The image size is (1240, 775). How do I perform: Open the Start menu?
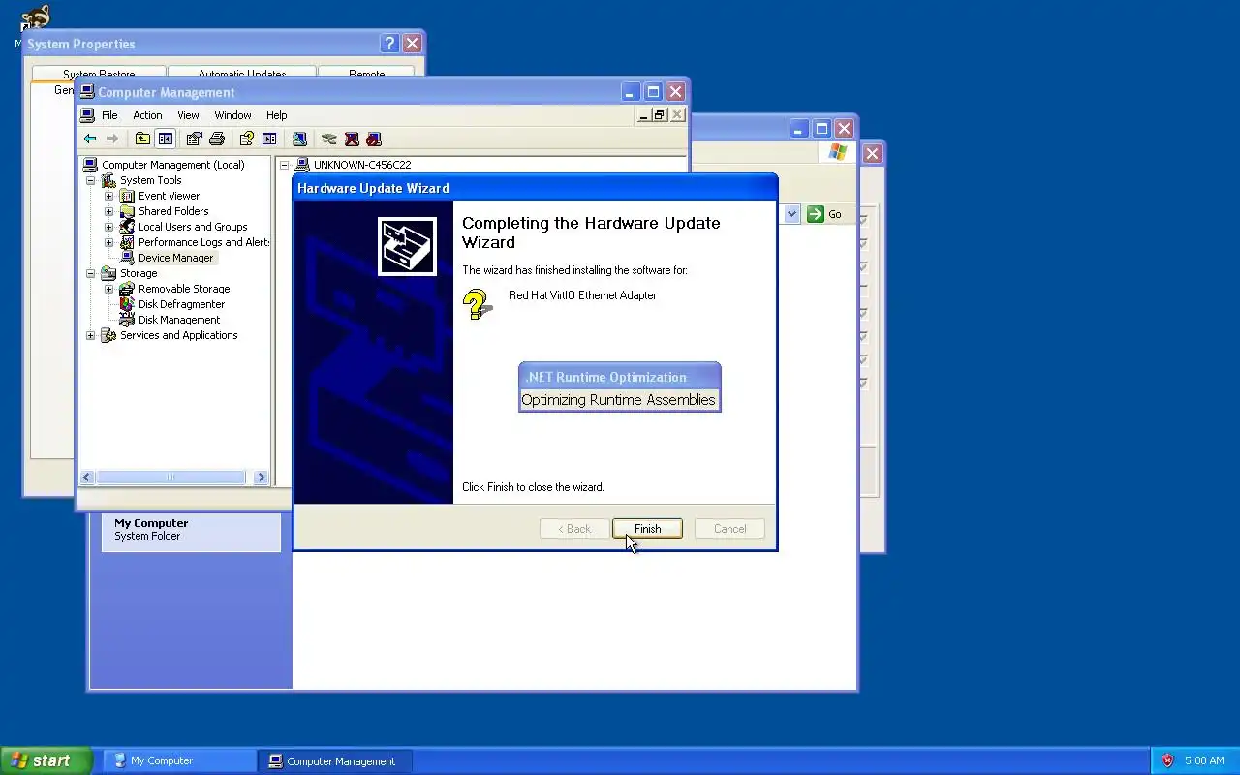(46, 760)
